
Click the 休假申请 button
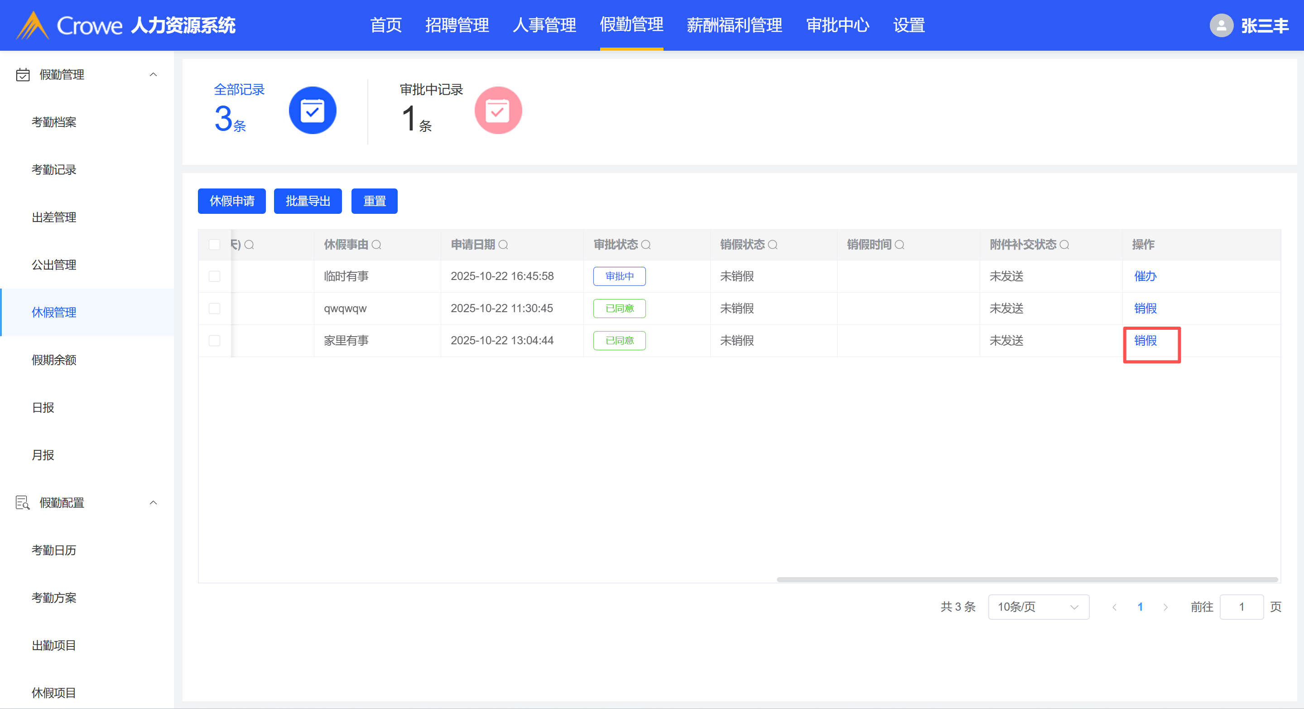[232, 201]
